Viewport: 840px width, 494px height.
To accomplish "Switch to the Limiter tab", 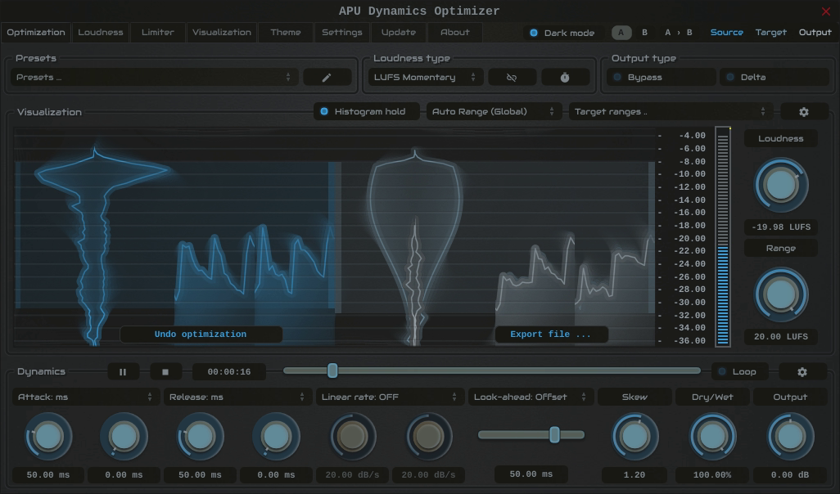I will pos(157,33).
